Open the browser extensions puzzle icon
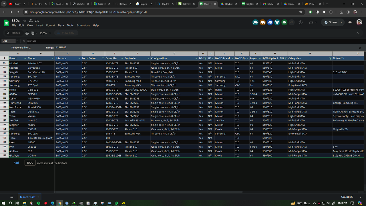The width and height of the screenshot is (366, 206). 331,12
